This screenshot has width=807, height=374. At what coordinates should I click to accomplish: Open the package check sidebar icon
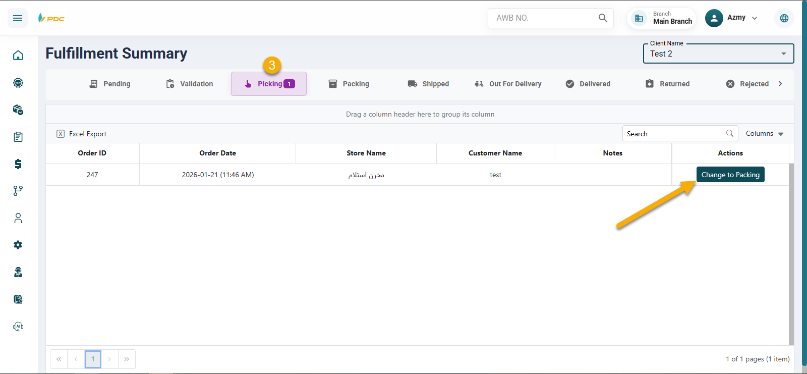pyautogui.click(x=18, y=110)
